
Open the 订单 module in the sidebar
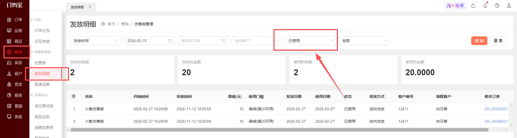tap(15, 20)
